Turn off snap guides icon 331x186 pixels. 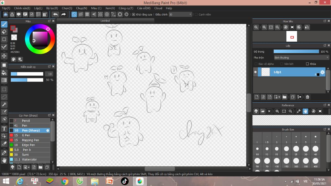pyautogui.click(x=74, y=14)
